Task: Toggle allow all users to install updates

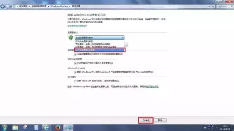Action: (75, 63)
